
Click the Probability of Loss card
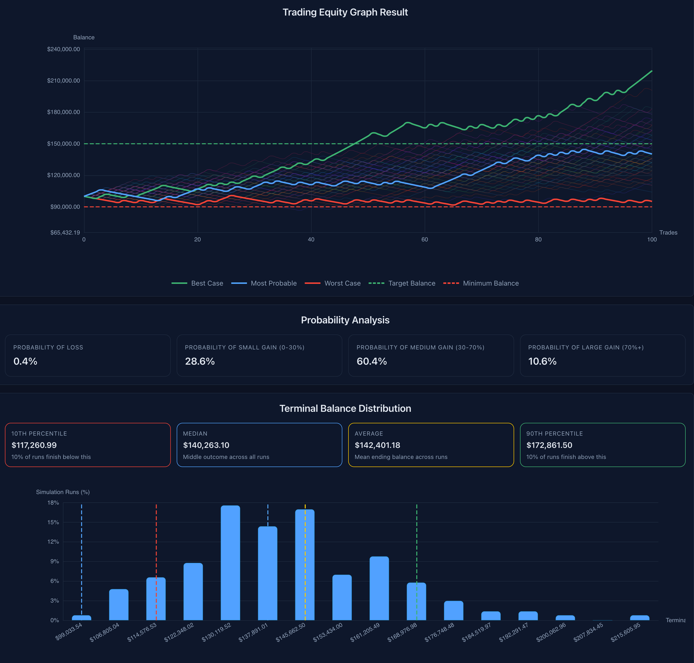[x=88, y=355]
